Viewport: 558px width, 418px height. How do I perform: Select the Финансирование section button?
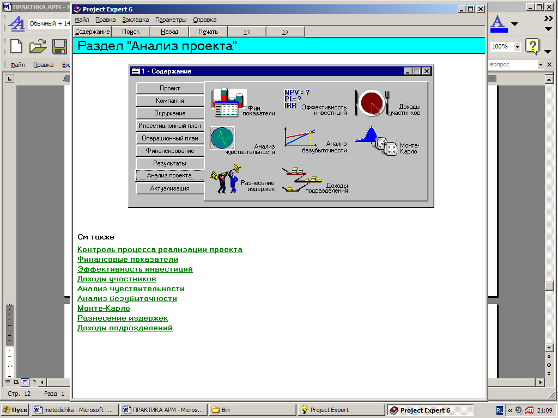pos(170,151)
